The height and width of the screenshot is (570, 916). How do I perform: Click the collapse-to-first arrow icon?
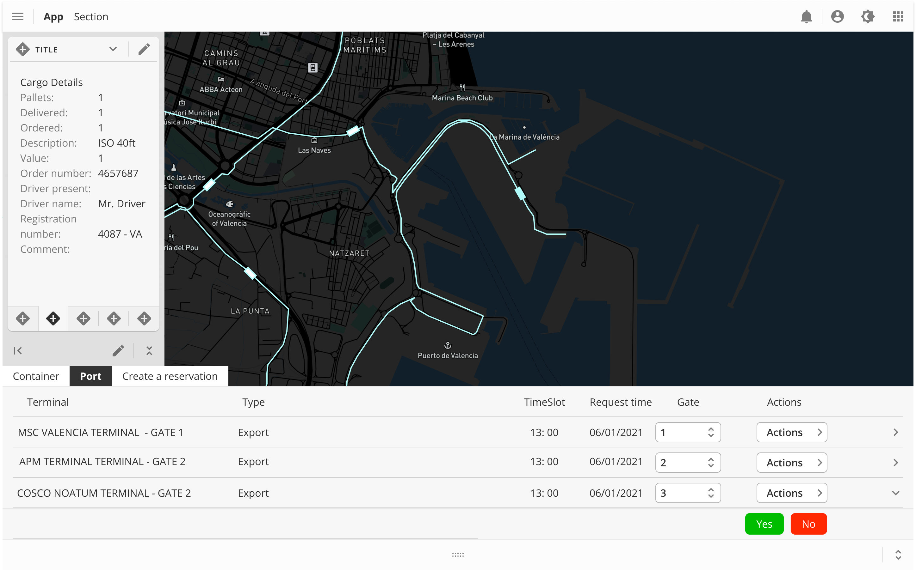tap(17, 351)
